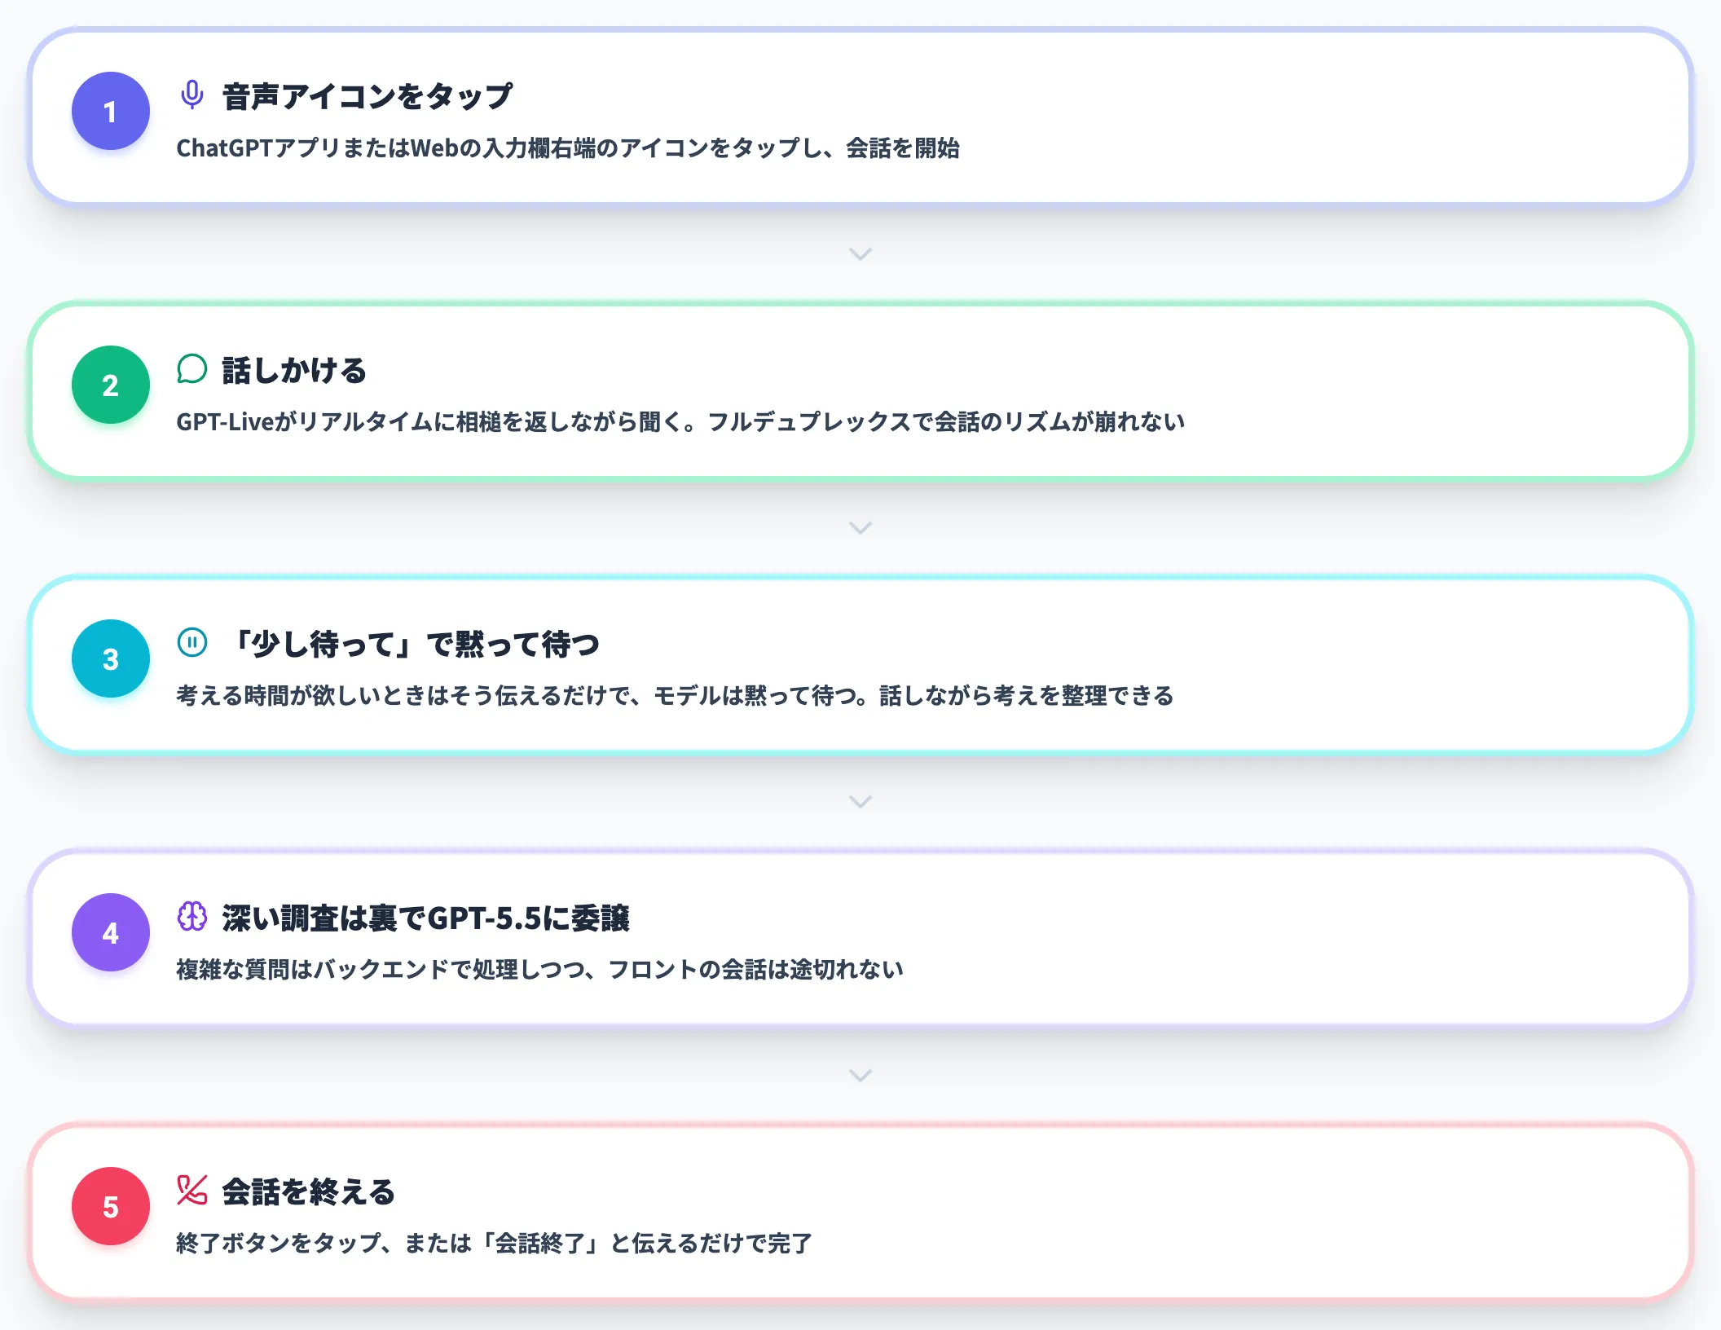Click the heading 音声アイコンをタップ
Viewport: 1721px width, 1330px height.
[368, 96]
